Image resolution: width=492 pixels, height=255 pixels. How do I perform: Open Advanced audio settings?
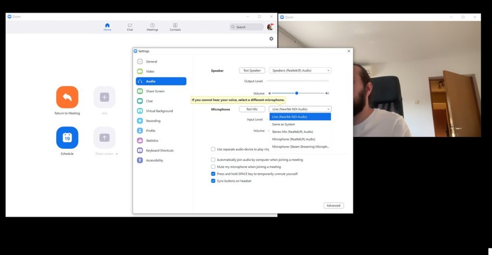coord(333,206)
